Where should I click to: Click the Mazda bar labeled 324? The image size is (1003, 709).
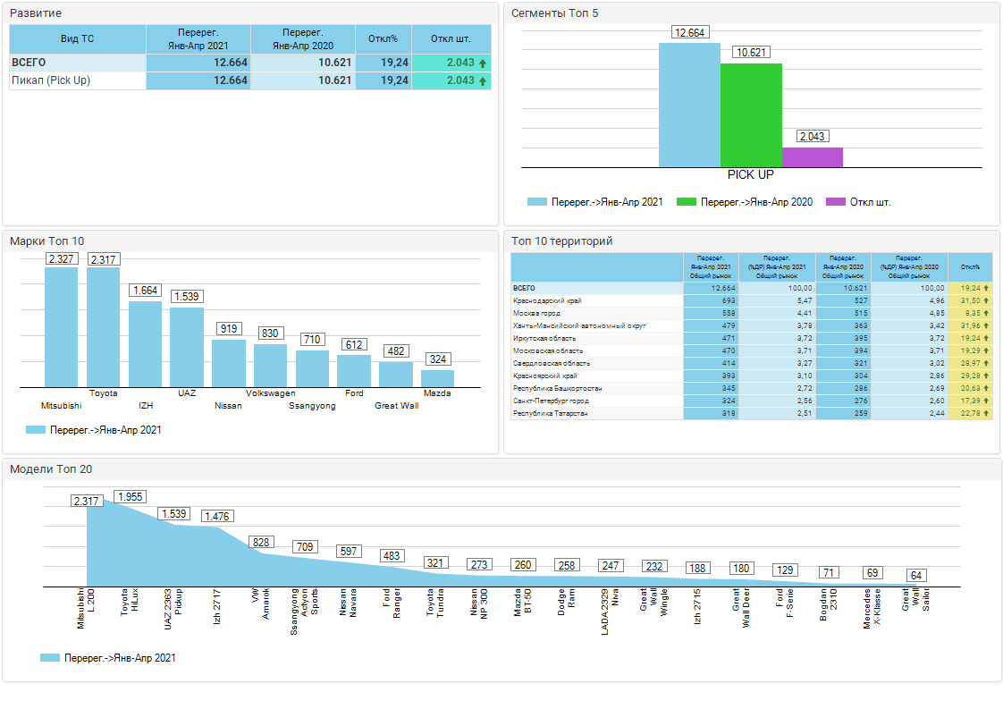pos(437,378)
